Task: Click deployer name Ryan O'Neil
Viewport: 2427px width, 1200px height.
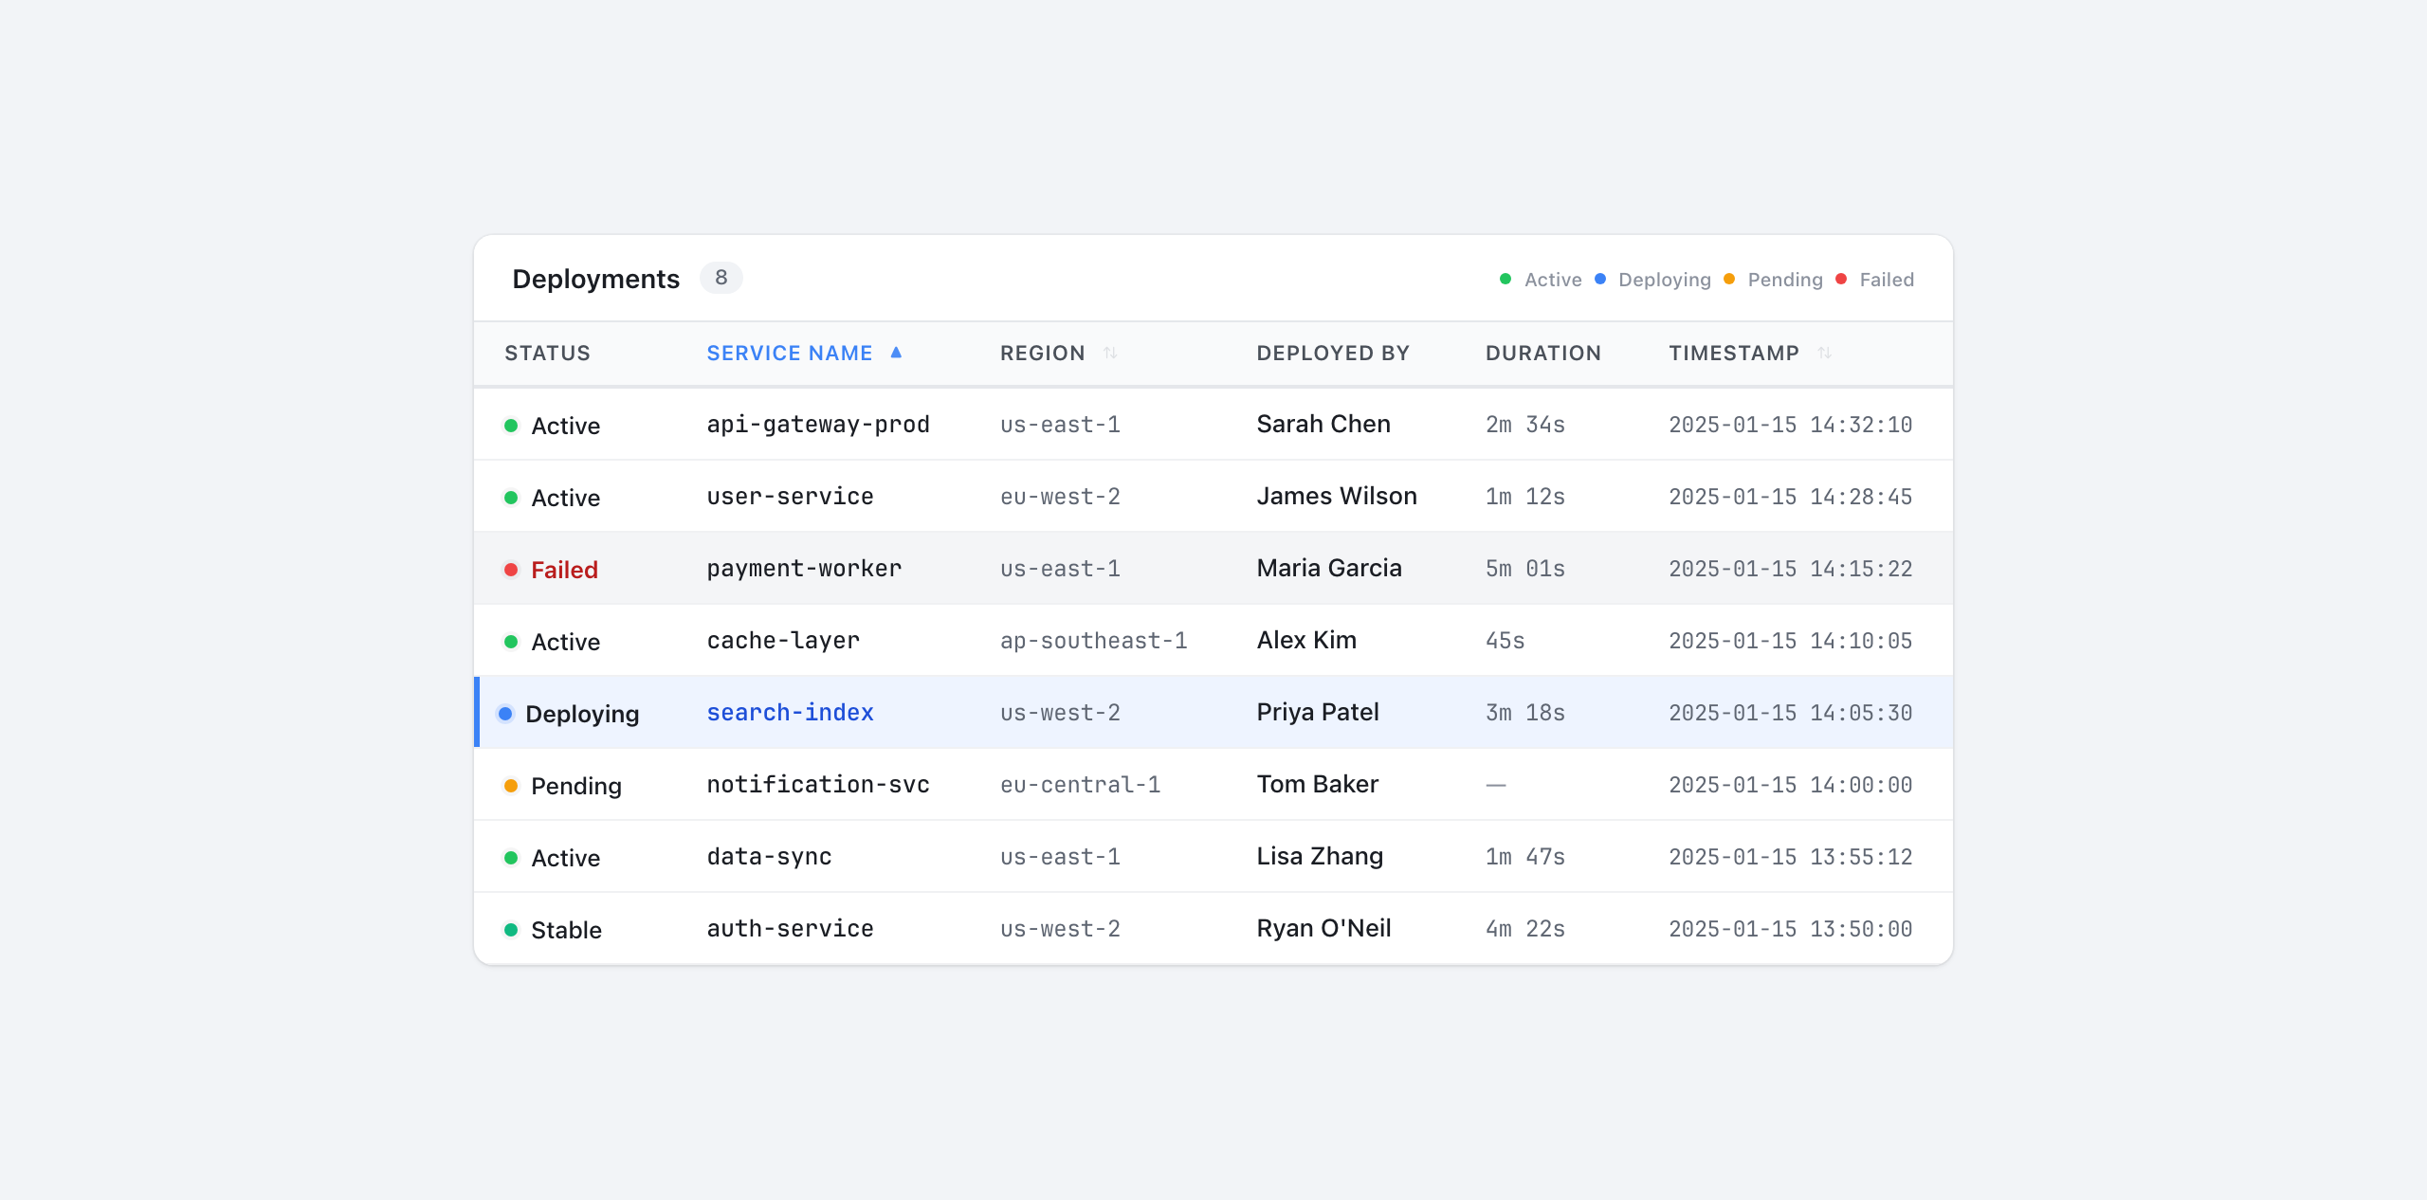Action: pos(1323,929)
